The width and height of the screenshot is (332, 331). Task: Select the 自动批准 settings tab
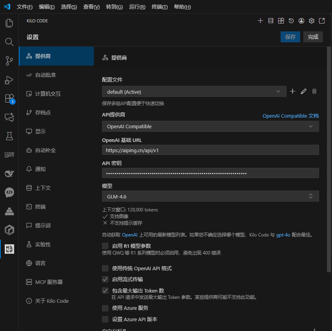(57, 75)
